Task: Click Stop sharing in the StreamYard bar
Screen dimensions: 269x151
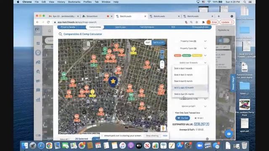Action: 152,135
